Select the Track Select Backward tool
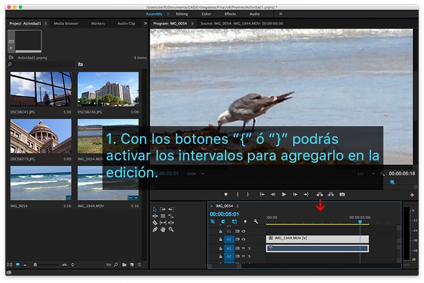424x283 pixels. coord(171,209)
